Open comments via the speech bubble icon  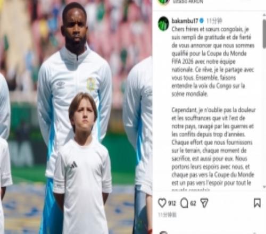click(184, 203)
